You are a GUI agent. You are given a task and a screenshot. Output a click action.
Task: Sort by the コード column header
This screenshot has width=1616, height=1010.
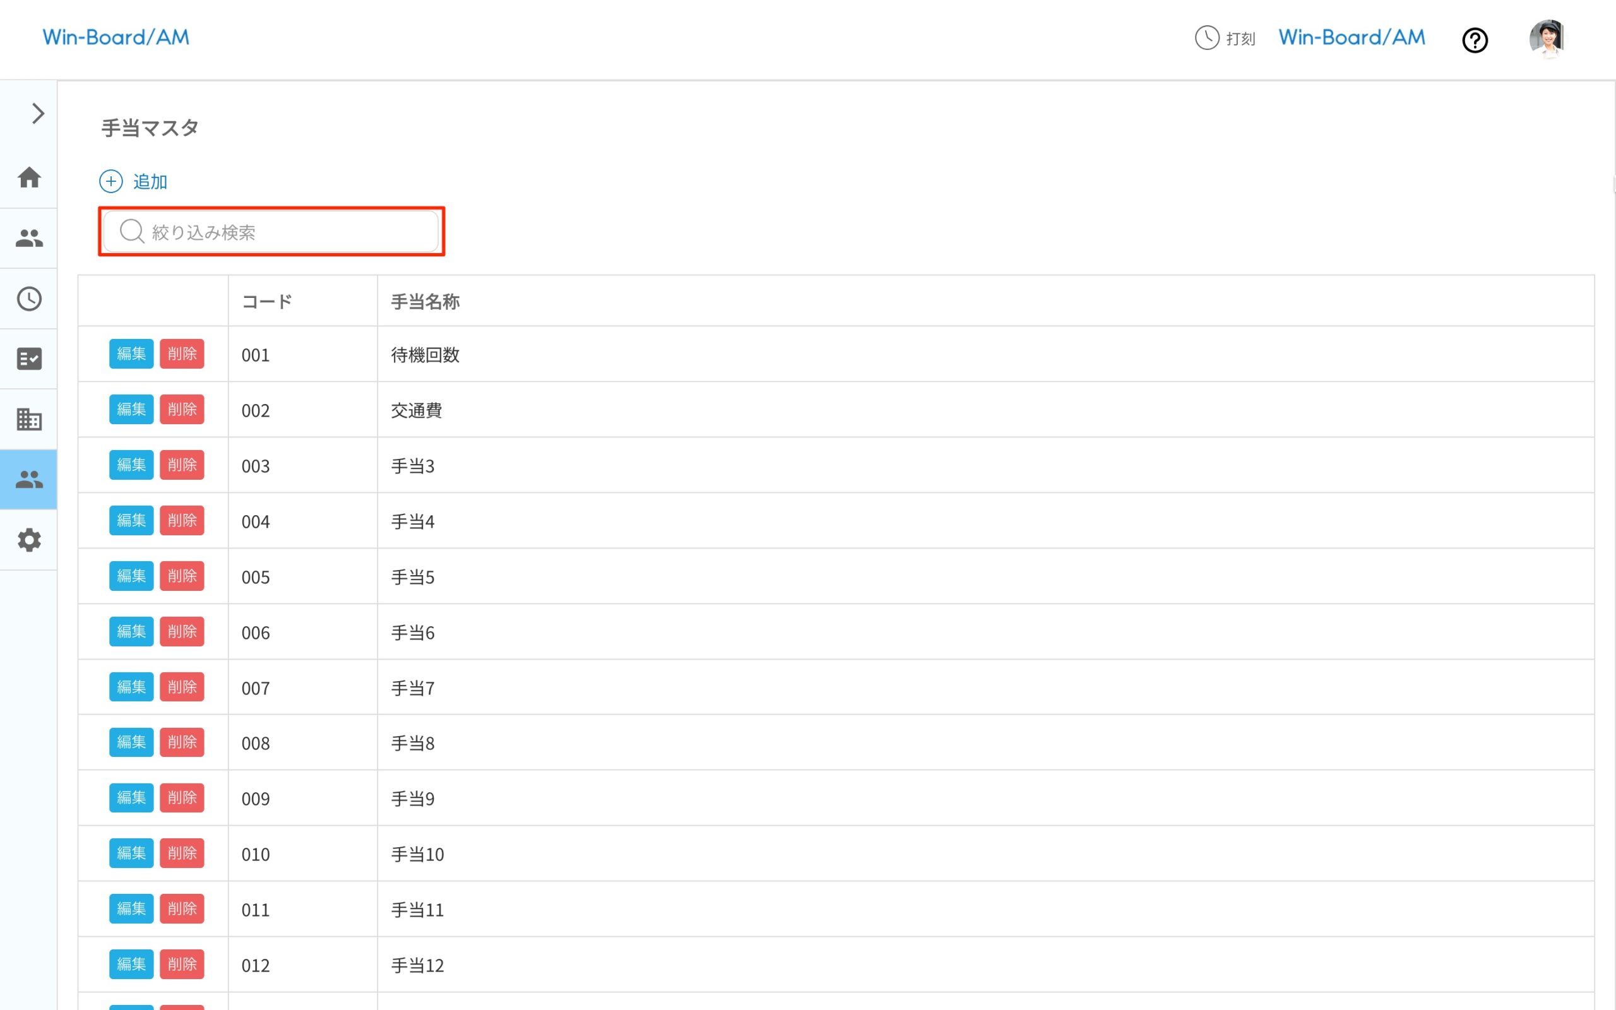point(267,301)
